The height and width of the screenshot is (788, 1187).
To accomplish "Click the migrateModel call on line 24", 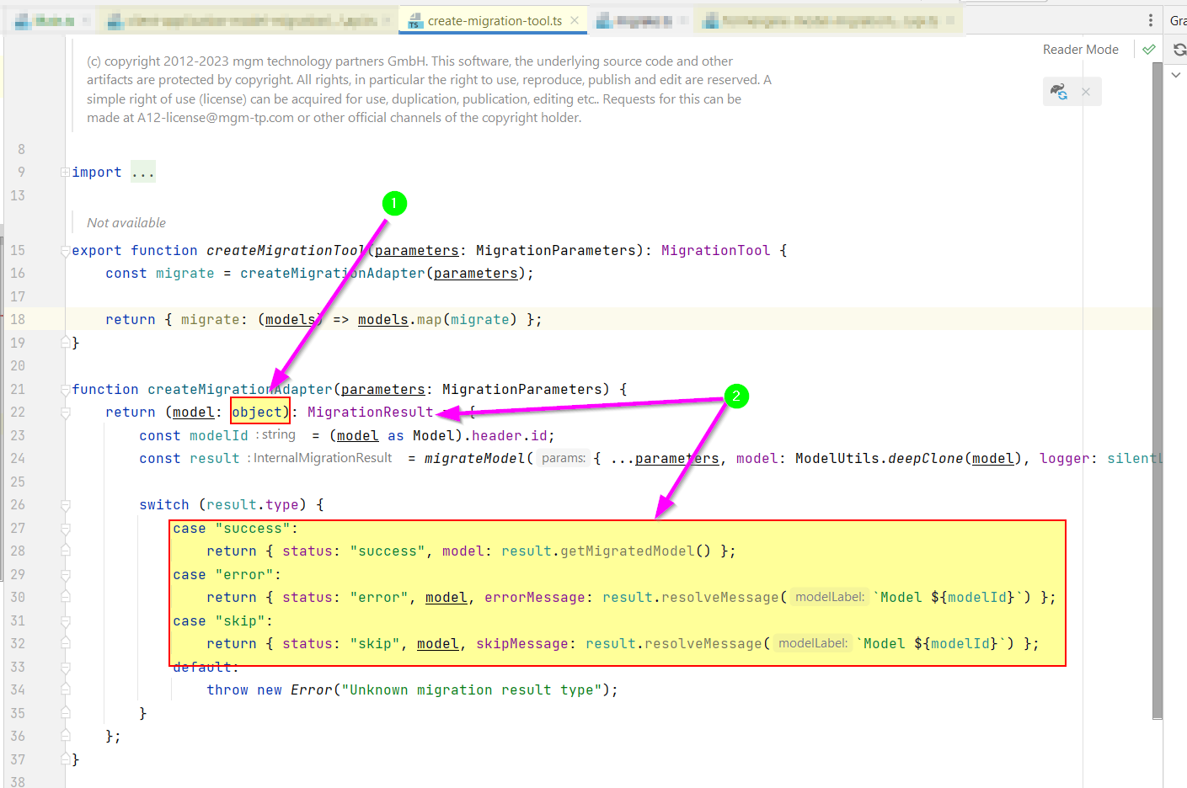I will [475, 459].
